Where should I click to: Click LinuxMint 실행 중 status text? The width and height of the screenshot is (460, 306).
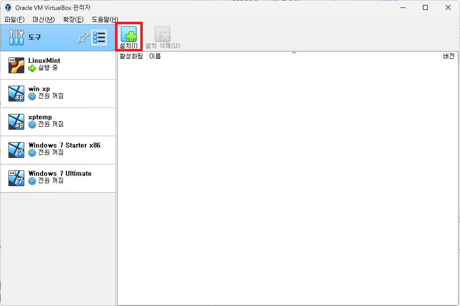pyautogui.click(x=48, y=68)
